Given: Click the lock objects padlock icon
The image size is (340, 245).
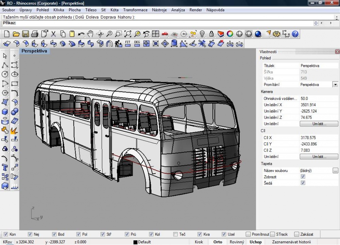Looking at the screenshot, I should point(211,34).
